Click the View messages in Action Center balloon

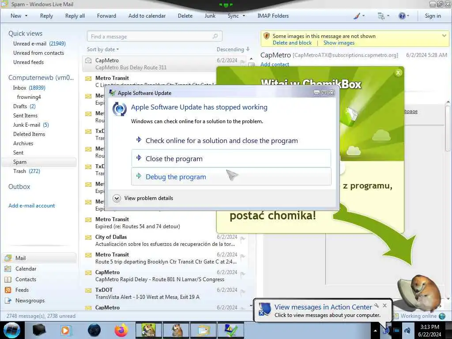(x=323, y=310)
